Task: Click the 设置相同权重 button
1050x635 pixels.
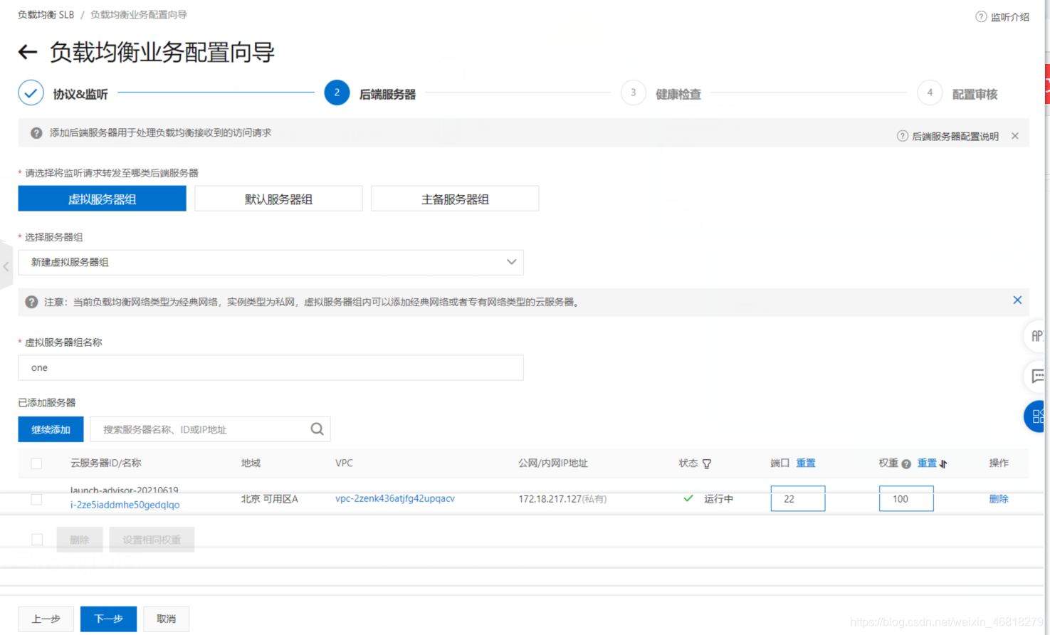Action: (152, 540)
